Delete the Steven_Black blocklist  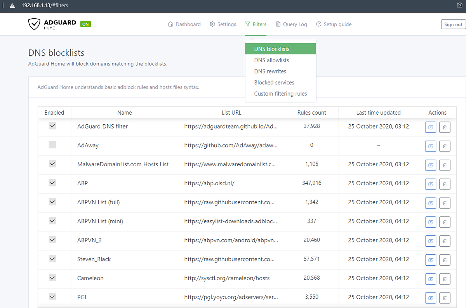click(445, 260)
